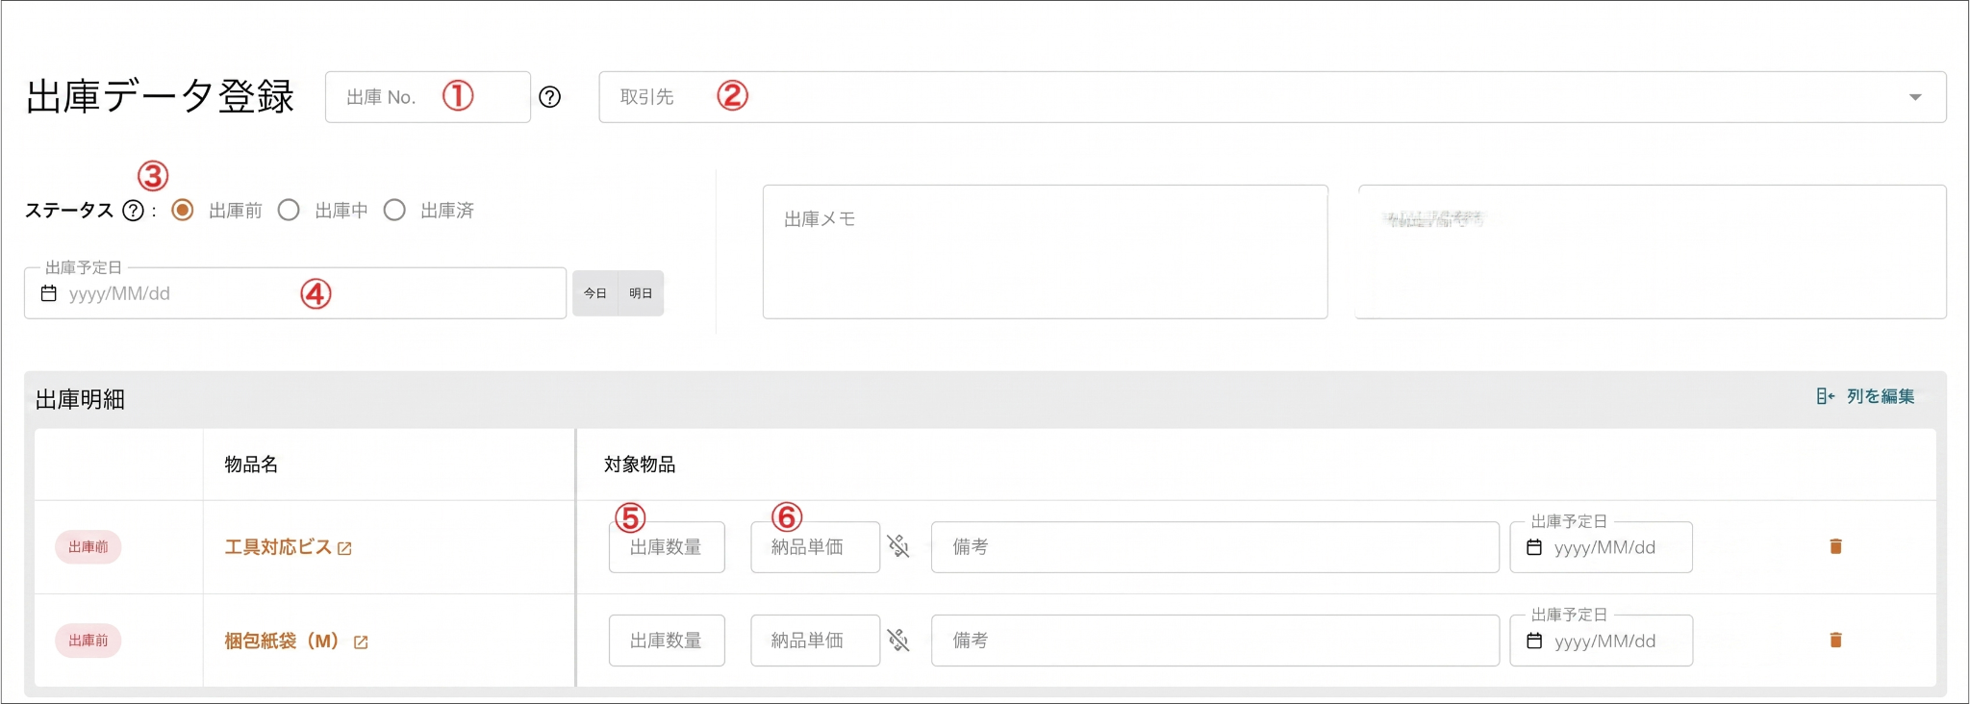Delete the 工具対応ビス row with trash icon
The image size is (1970, 704).
point(1835,546)
